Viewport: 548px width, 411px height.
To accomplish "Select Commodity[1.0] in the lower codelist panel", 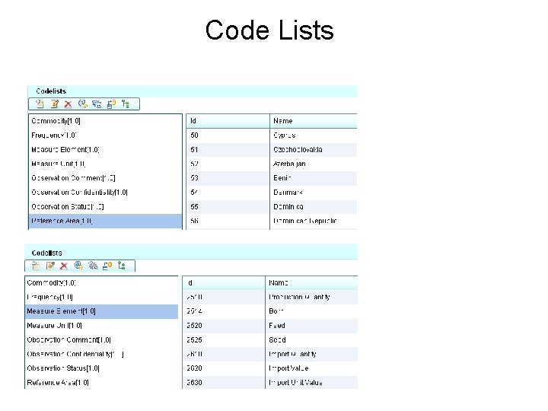I will click(101, 282).
